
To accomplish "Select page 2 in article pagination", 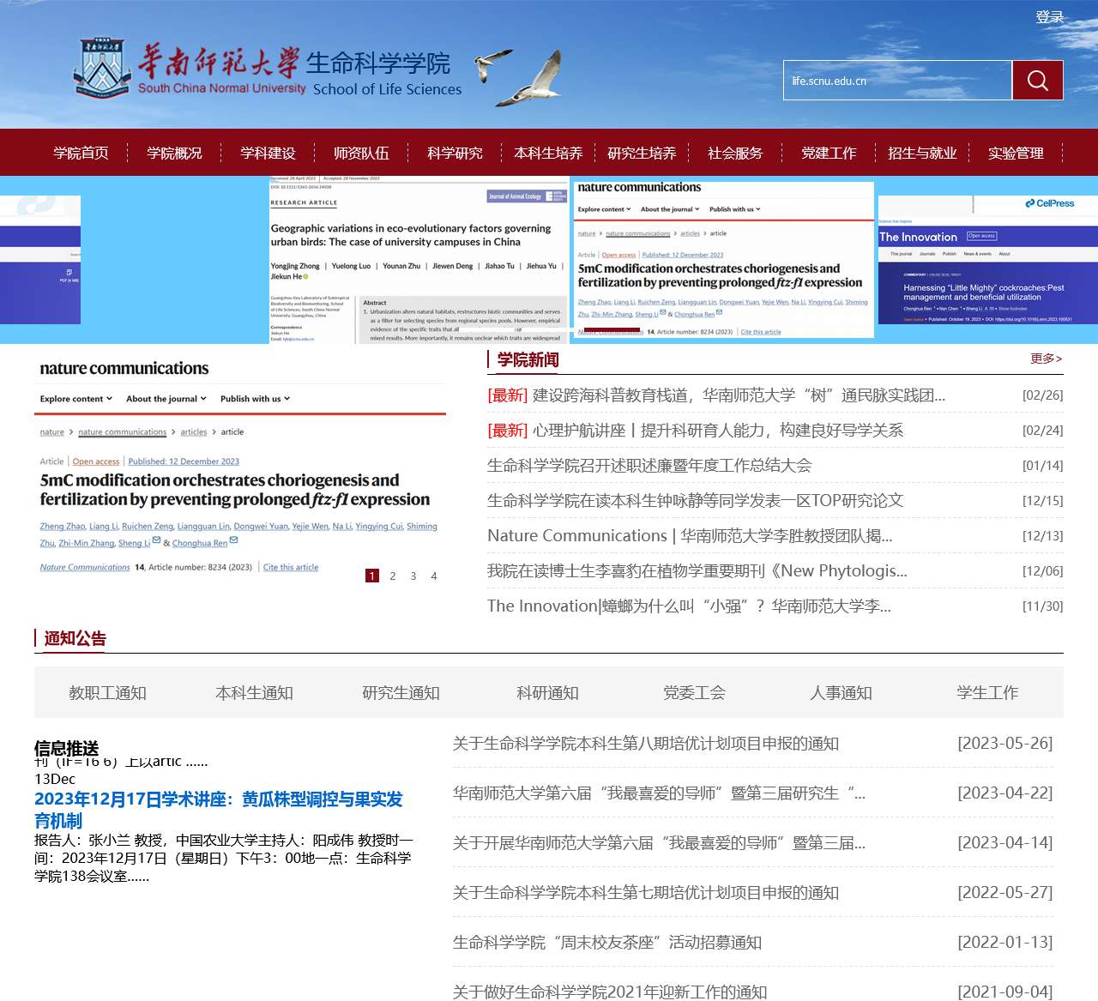I will (393, 576).
